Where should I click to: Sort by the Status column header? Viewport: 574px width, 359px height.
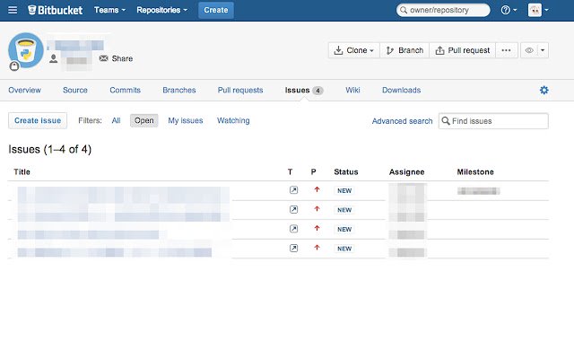pos(346,171)
